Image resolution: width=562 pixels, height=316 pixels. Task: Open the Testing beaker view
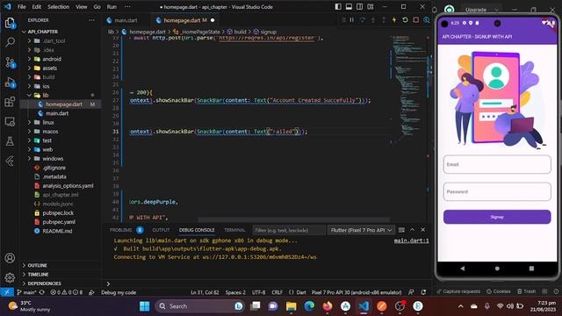(10, 141)
